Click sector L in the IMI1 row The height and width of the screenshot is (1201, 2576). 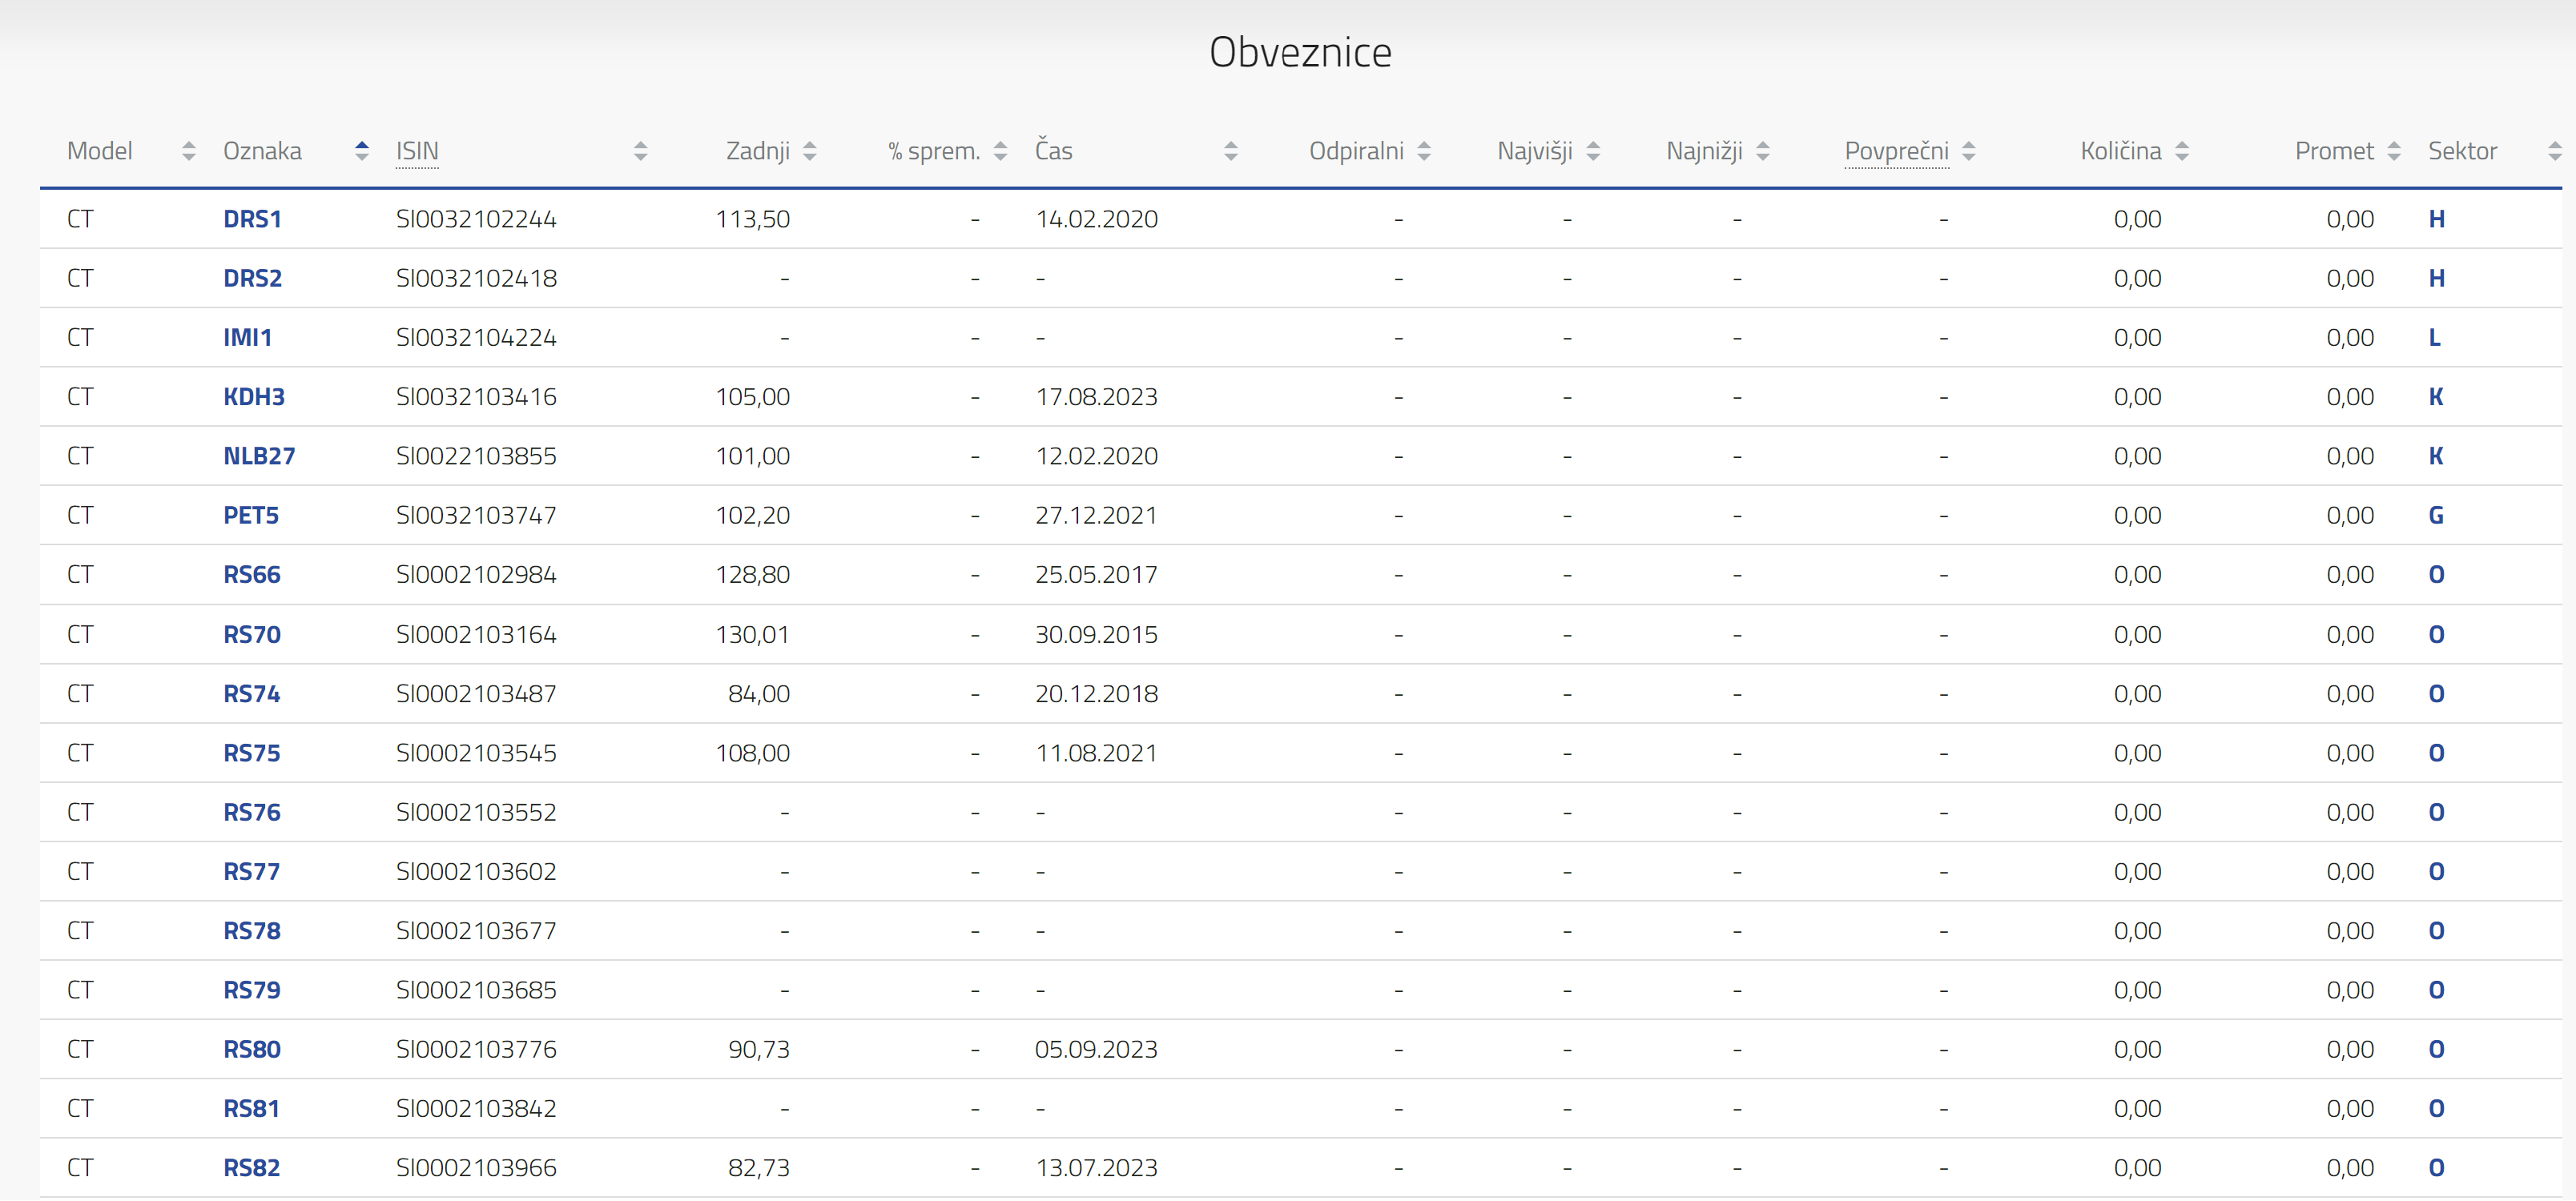click(x=2435, y=338)
